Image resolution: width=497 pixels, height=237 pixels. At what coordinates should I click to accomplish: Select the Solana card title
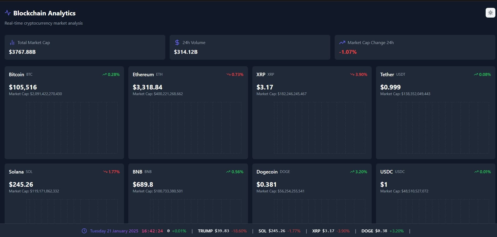pos(16,172)
